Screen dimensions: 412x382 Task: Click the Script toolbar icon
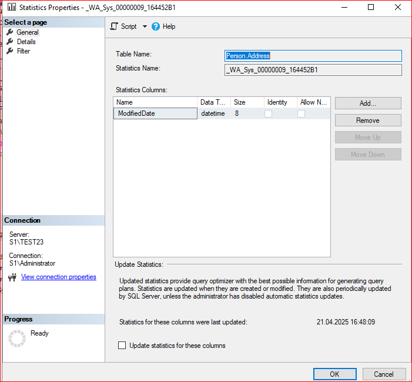(114, 26)
